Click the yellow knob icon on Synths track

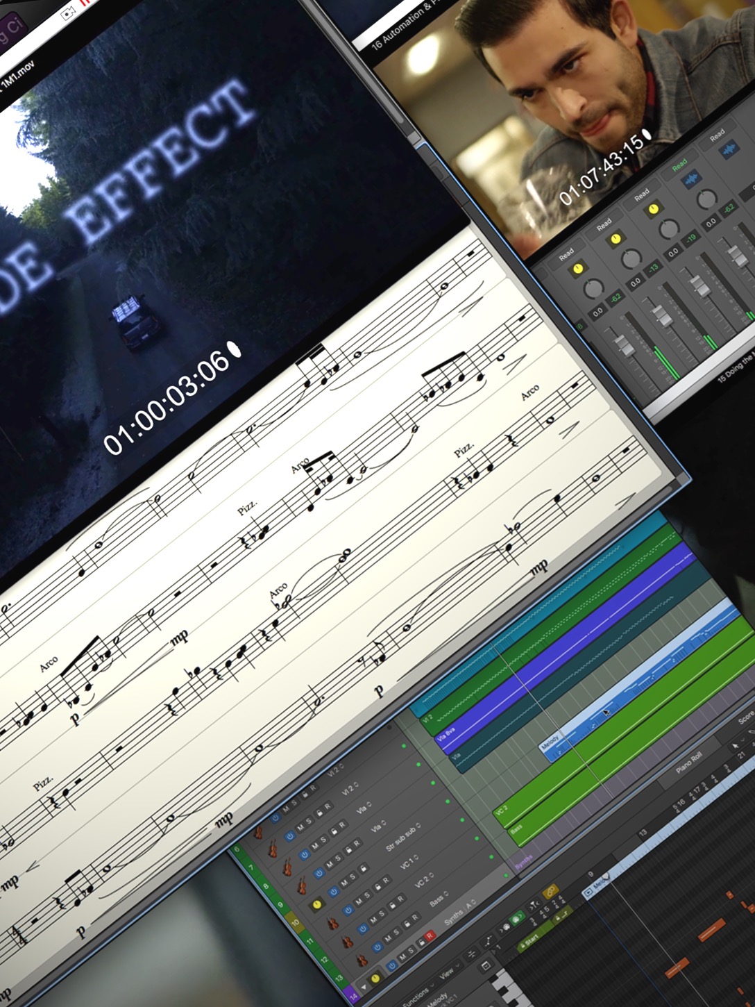375,978
